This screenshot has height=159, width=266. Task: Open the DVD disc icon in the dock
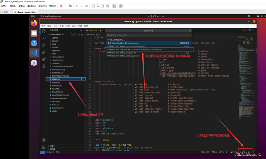[34, 63]
